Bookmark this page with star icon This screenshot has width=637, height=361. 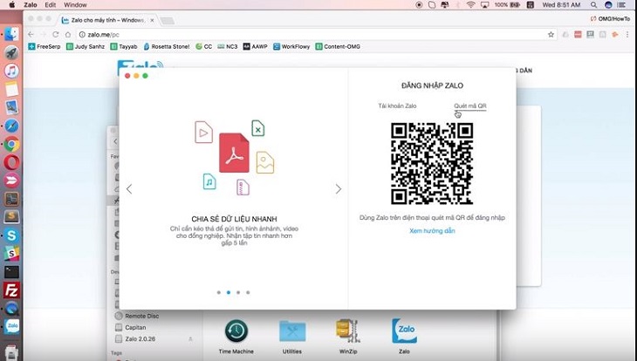(551, 35)
